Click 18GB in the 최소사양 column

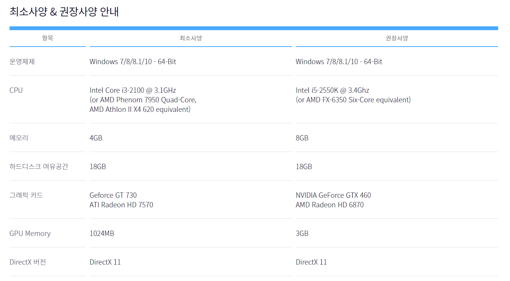(x=98, y=166)
